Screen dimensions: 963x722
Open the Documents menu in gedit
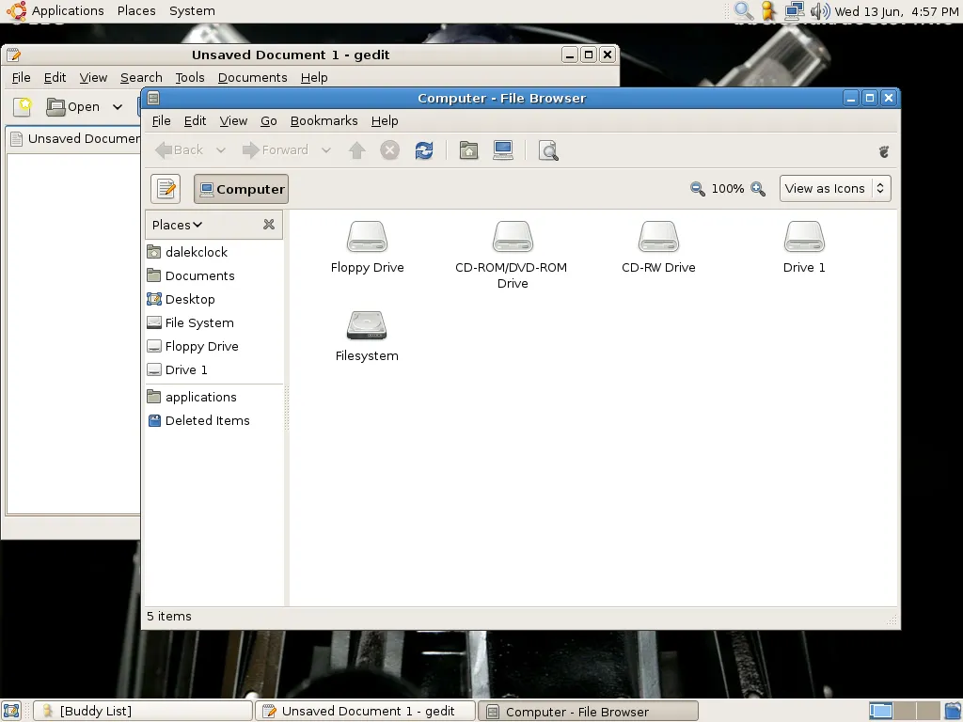pos(252,77)
